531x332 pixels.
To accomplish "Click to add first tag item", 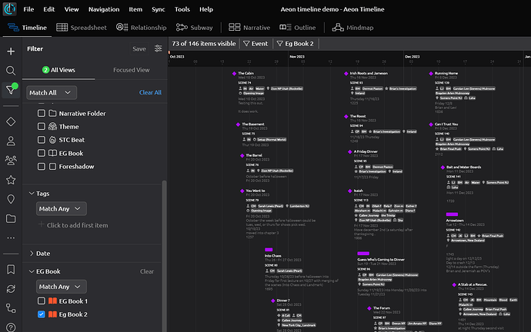I will 73,225.
